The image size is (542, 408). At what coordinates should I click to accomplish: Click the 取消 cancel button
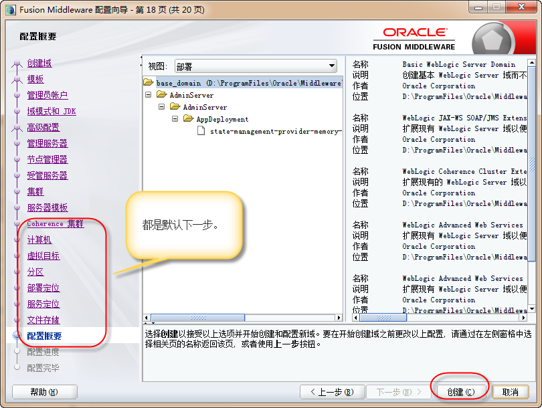[510, 392]
